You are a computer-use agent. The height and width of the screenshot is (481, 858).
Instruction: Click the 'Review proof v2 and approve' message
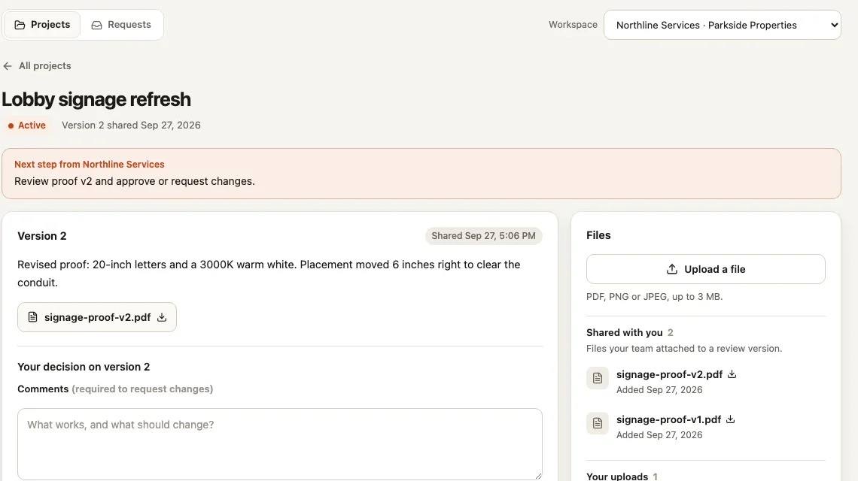pos(135,181)
